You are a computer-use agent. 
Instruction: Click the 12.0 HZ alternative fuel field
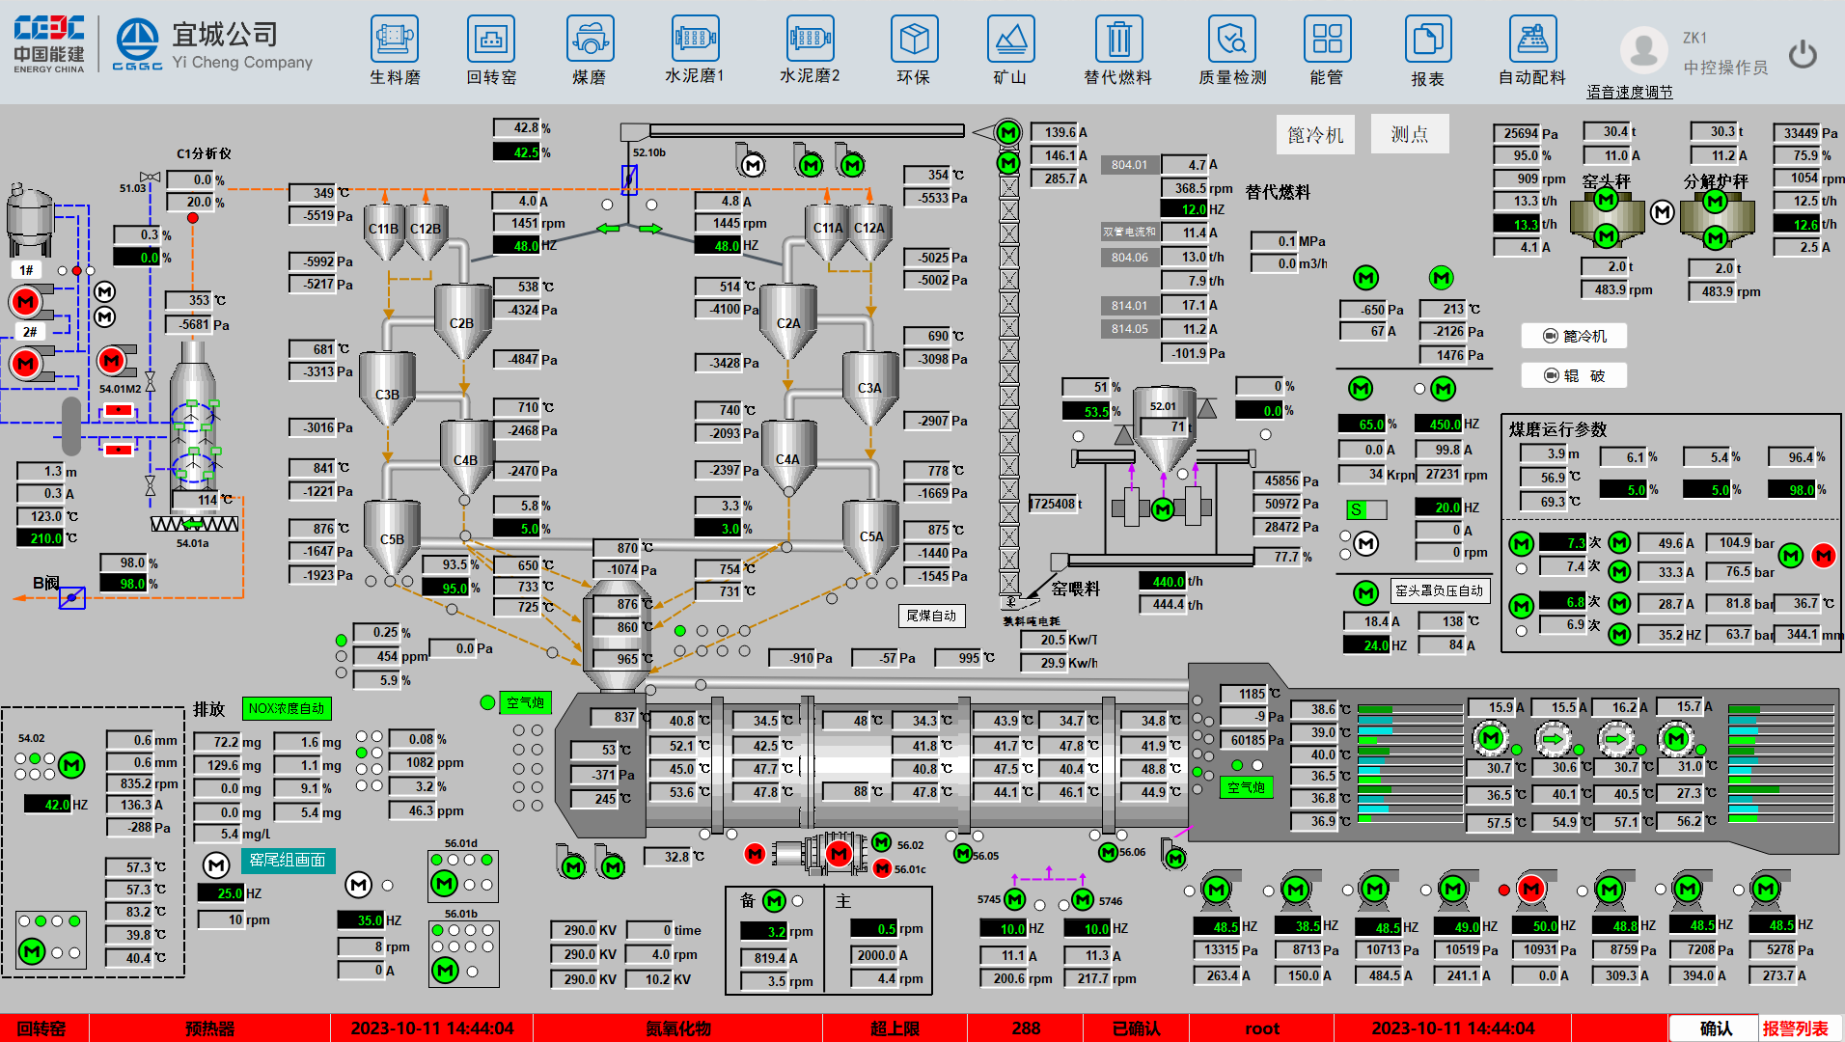(x=1184, y=209)
